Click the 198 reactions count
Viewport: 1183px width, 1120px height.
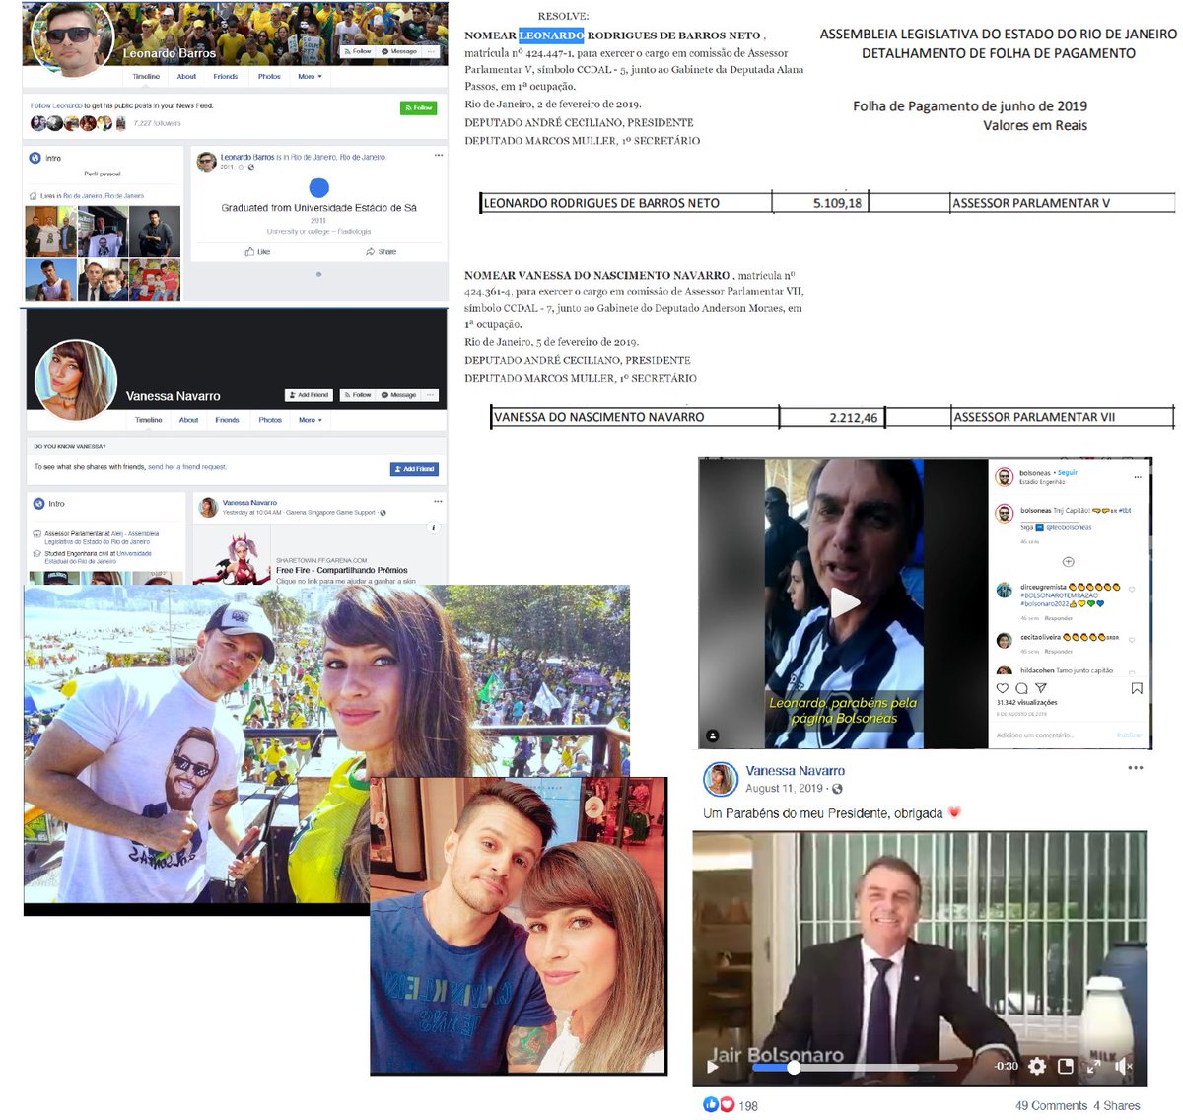point(748,1106)
